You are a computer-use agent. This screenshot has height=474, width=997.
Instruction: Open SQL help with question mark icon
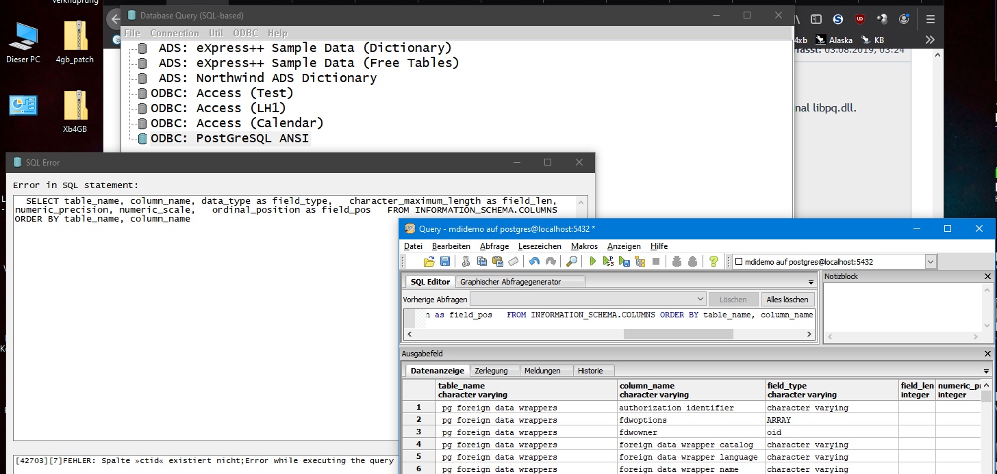point(714,261)
